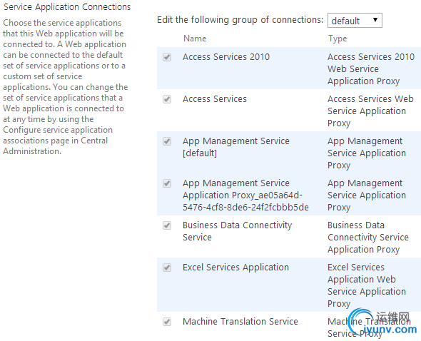Toggle the checkbox beside the Access Services name
This screenshot has height=341, width=421.
(x=167, y=99)
